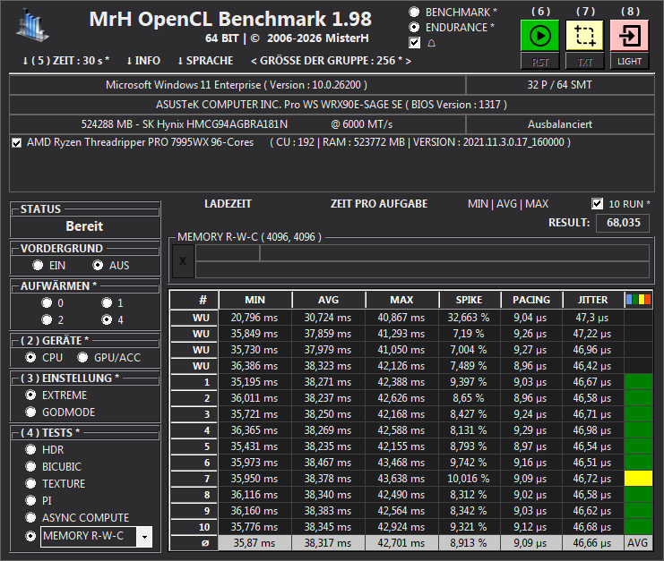Choose CPU as device
664x561 pixels.
tap(30, 357)
